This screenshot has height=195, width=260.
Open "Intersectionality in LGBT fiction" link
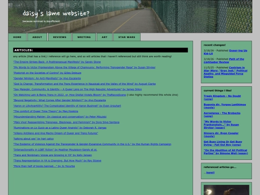(55, 150)
